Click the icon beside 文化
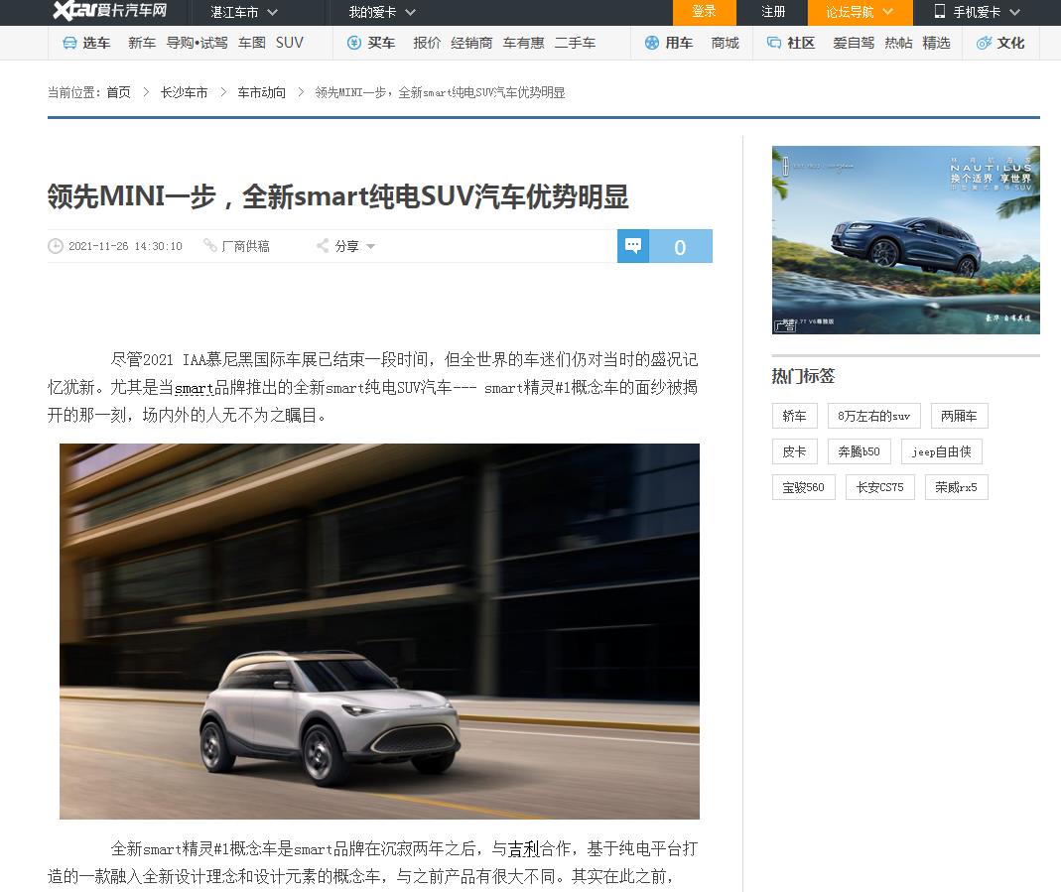This screenshot has width=1061, height=892. point(984,44)
